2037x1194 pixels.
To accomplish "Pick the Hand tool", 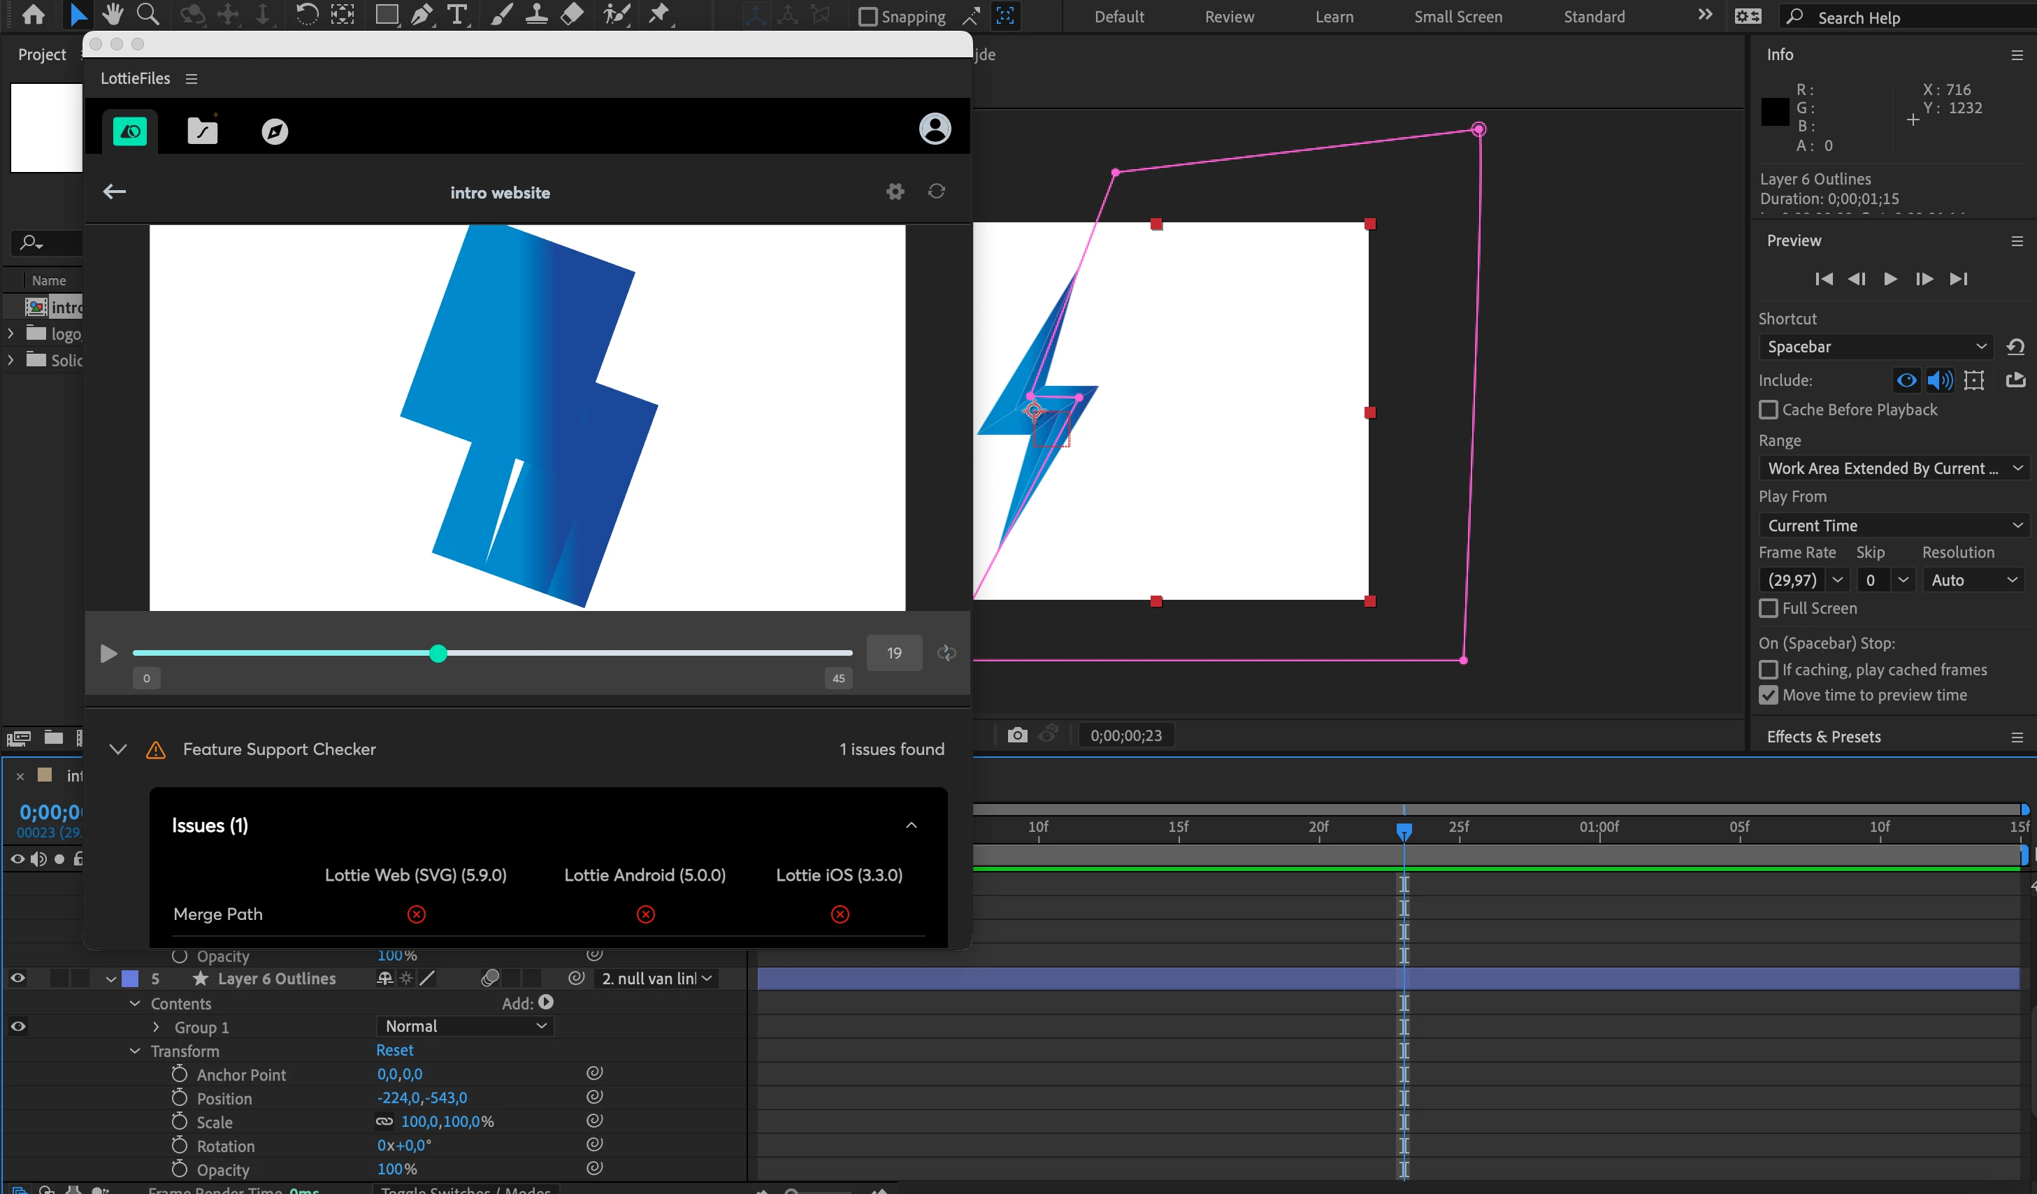I will point(113,15).
